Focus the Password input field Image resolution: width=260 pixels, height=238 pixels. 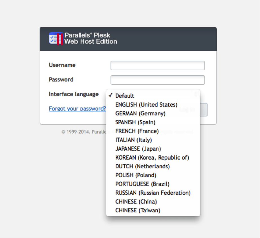(x=158, y=80)
